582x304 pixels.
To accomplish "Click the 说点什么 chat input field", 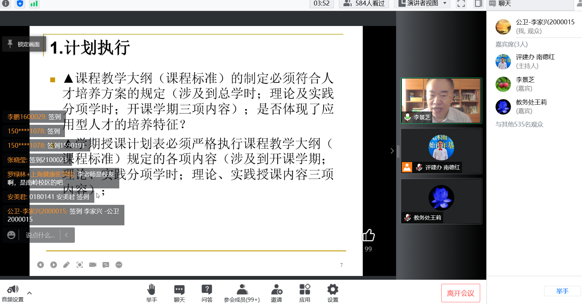I will coord(40,235).
